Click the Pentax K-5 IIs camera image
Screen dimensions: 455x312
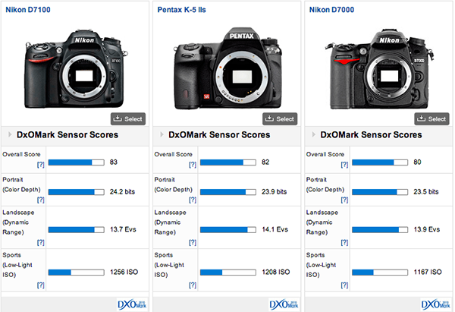pyautogui.click(x=227, y=69)
